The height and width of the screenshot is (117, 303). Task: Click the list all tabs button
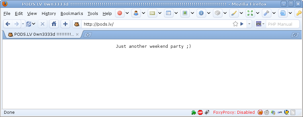tap(295, 35)
